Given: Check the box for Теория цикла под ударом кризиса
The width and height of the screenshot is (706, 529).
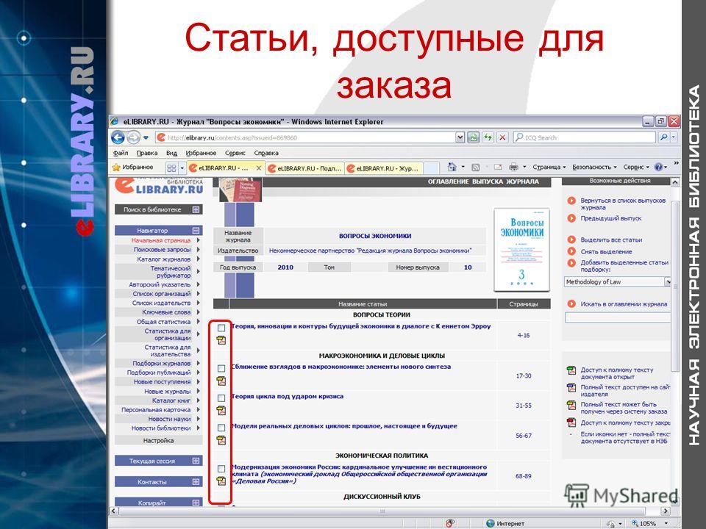Looking at the screenshot, I should 221,398.
